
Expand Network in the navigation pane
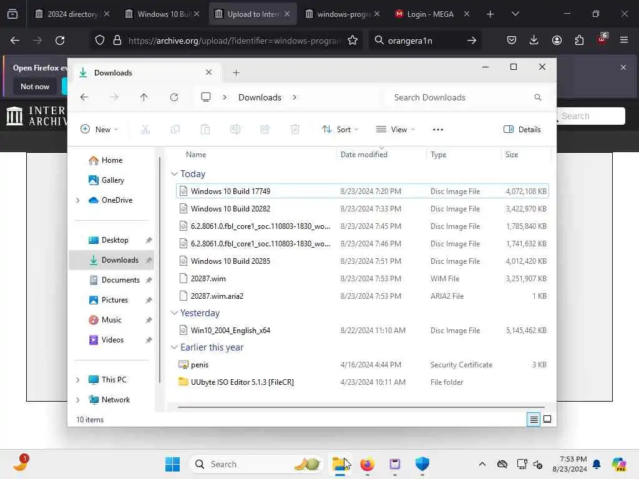click(x=78, y=400)
